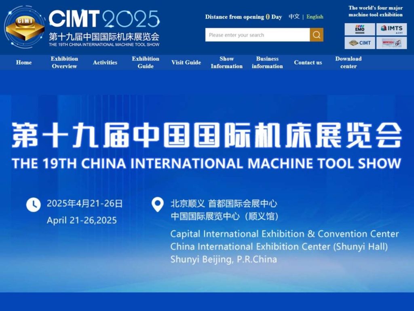
Task: Click the orange search magnifier button
Action: pyautogui.click(x=316, y=35)
